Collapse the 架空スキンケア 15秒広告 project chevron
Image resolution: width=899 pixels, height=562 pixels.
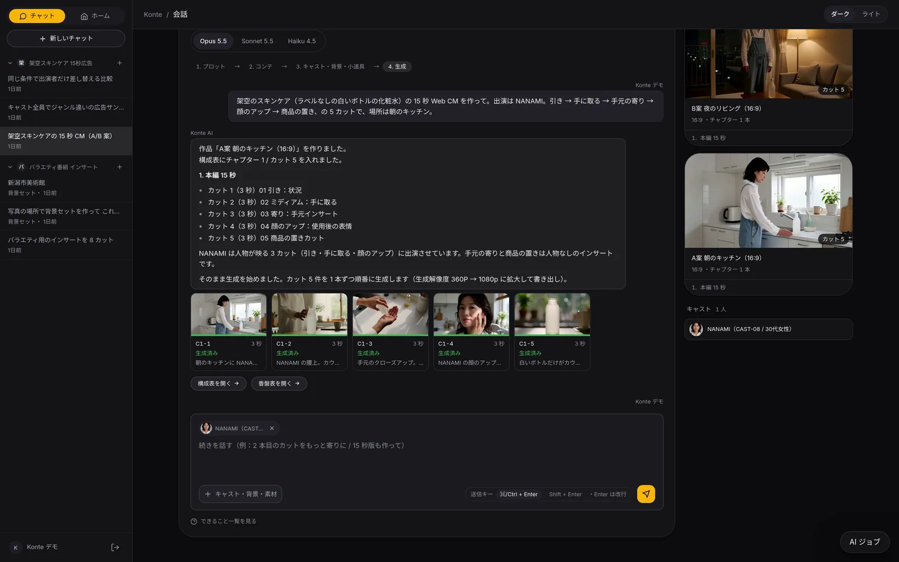tap(10, 63)
